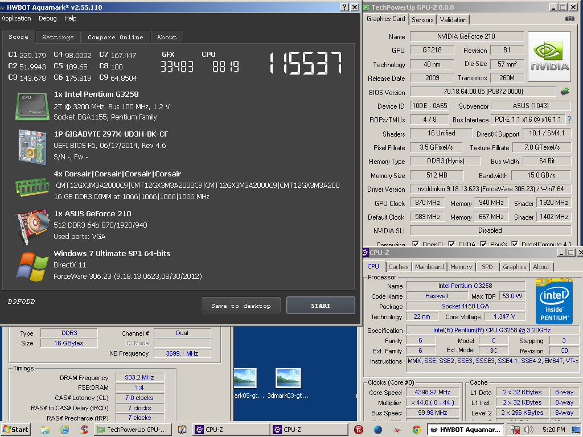Click the Core Speed value 4398.97 MHz
This screenshot has height=437, width=583.
pyautogui.click(x=433, y=392)
